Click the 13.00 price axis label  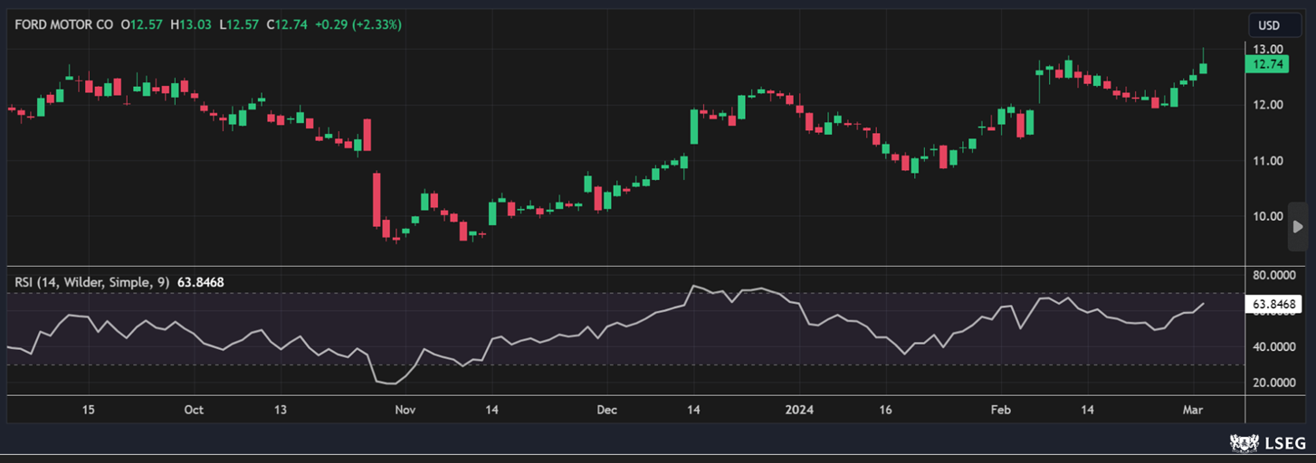tap(1267, 49)
